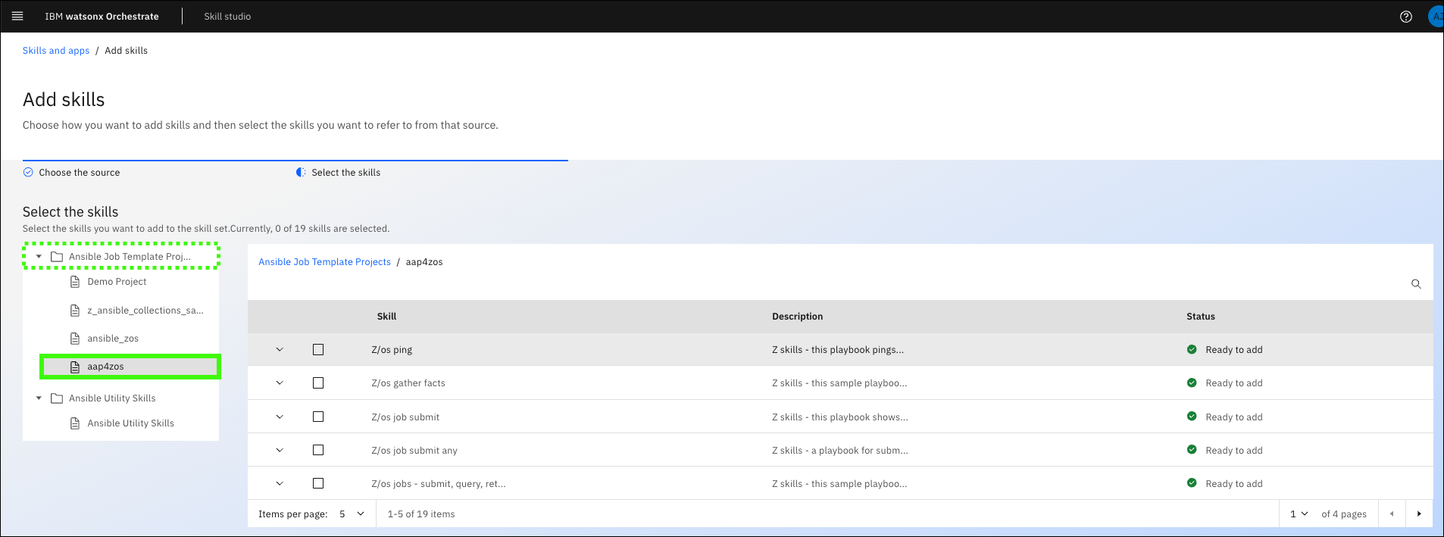This screenshot has width=1444, height=537.
Task: Select the Demo Project tree item
Action: pyautogui.click(x=117, y=282)
